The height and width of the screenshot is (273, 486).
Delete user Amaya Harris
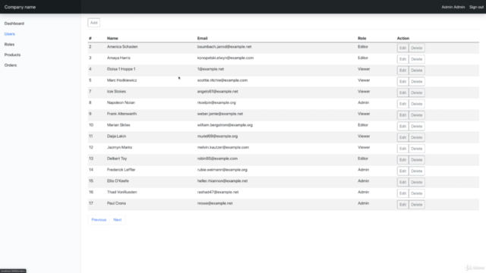coord(417,59)
